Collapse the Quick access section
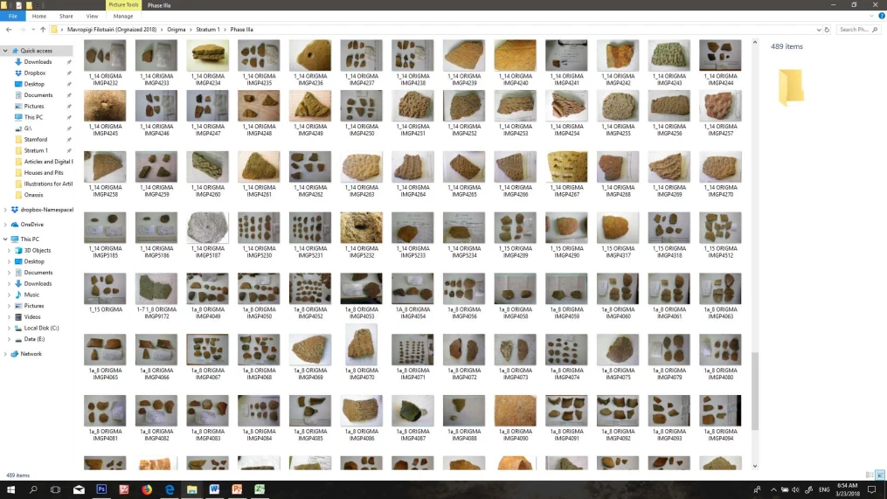The width and height of the screenshot is (887, 499). (5, 51)
